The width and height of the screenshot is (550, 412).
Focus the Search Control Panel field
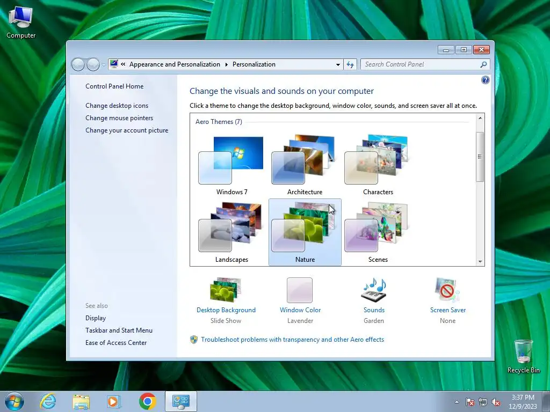tap(425, 64)
